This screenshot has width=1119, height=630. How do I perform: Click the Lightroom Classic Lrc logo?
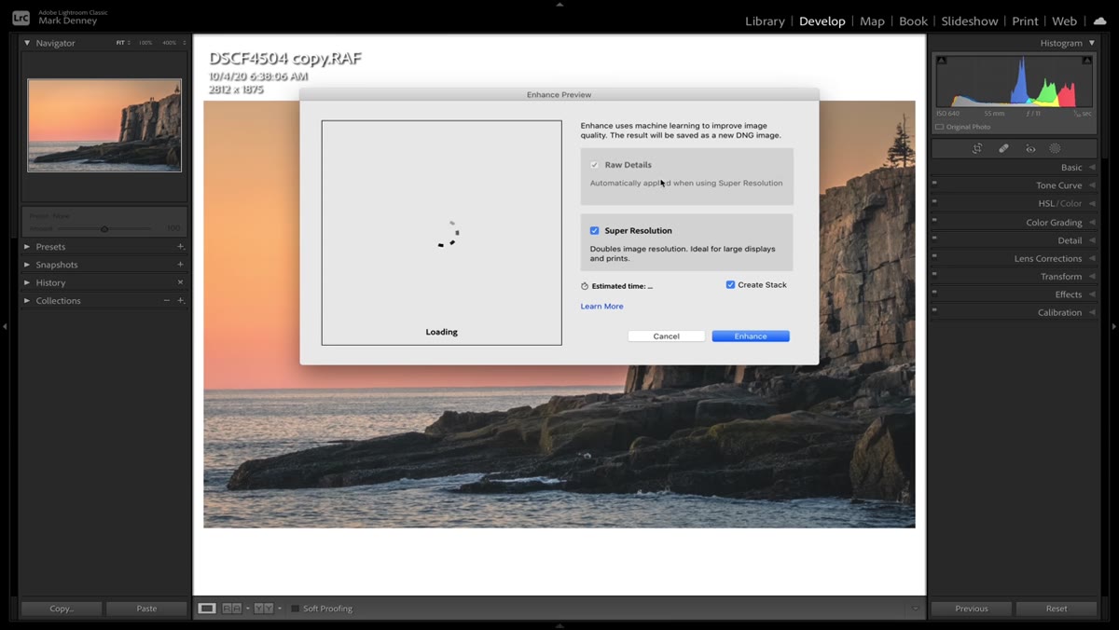[x=21, y=18]
